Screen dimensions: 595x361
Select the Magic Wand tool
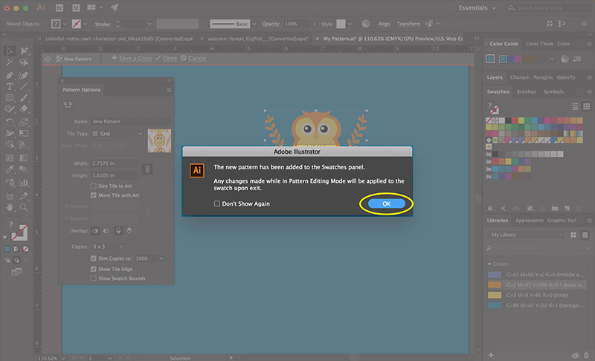[x=10, y=62]
